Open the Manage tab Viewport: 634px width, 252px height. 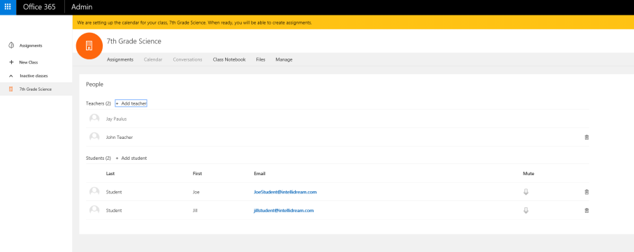[x=284, y=60]
